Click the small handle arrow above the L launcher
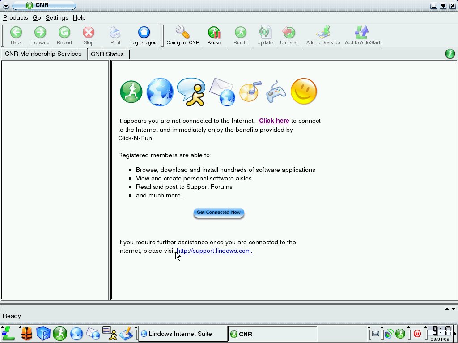458x343 pixels. (x=3, y=328)
